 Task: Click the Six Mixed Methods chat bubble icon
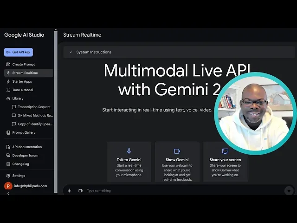tap(14, 116)
